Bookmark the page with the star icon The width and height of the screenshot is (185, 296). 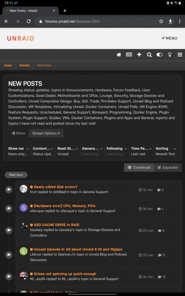coord(161,21)
